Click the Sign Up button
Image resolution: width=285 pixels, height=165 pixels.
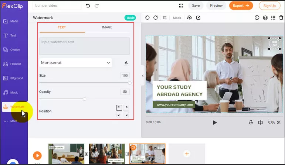(269, 6)
